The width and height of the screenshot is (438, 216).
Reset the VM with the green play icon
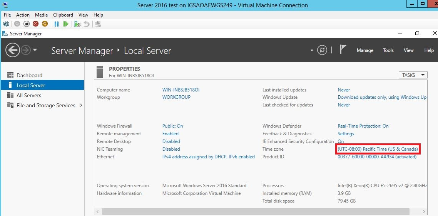coord(66,24)
